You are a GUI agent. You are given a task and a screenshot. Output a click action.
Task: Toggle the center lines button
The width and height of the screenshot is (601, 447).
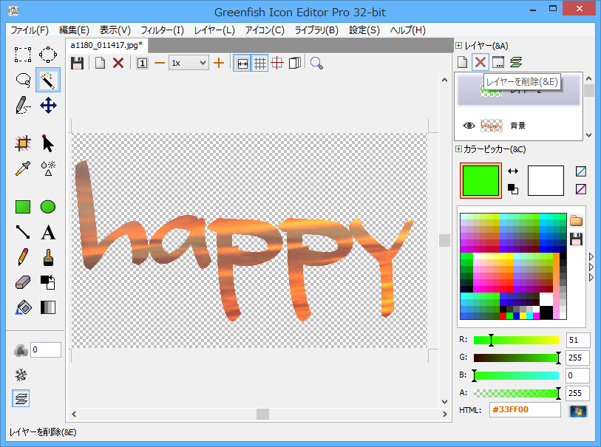[x=277, y=64]
